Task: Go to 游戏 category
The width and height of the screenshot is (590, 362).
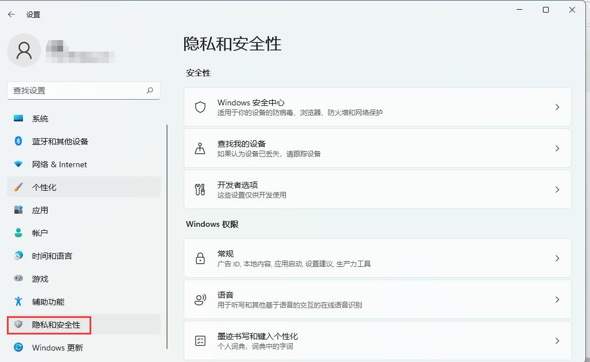Action: point(84,278)
